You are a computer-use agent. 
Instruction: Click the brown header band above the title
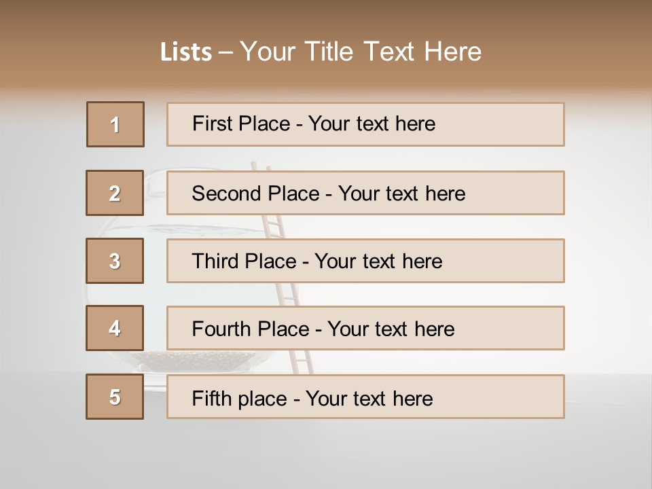coord(326,15)
